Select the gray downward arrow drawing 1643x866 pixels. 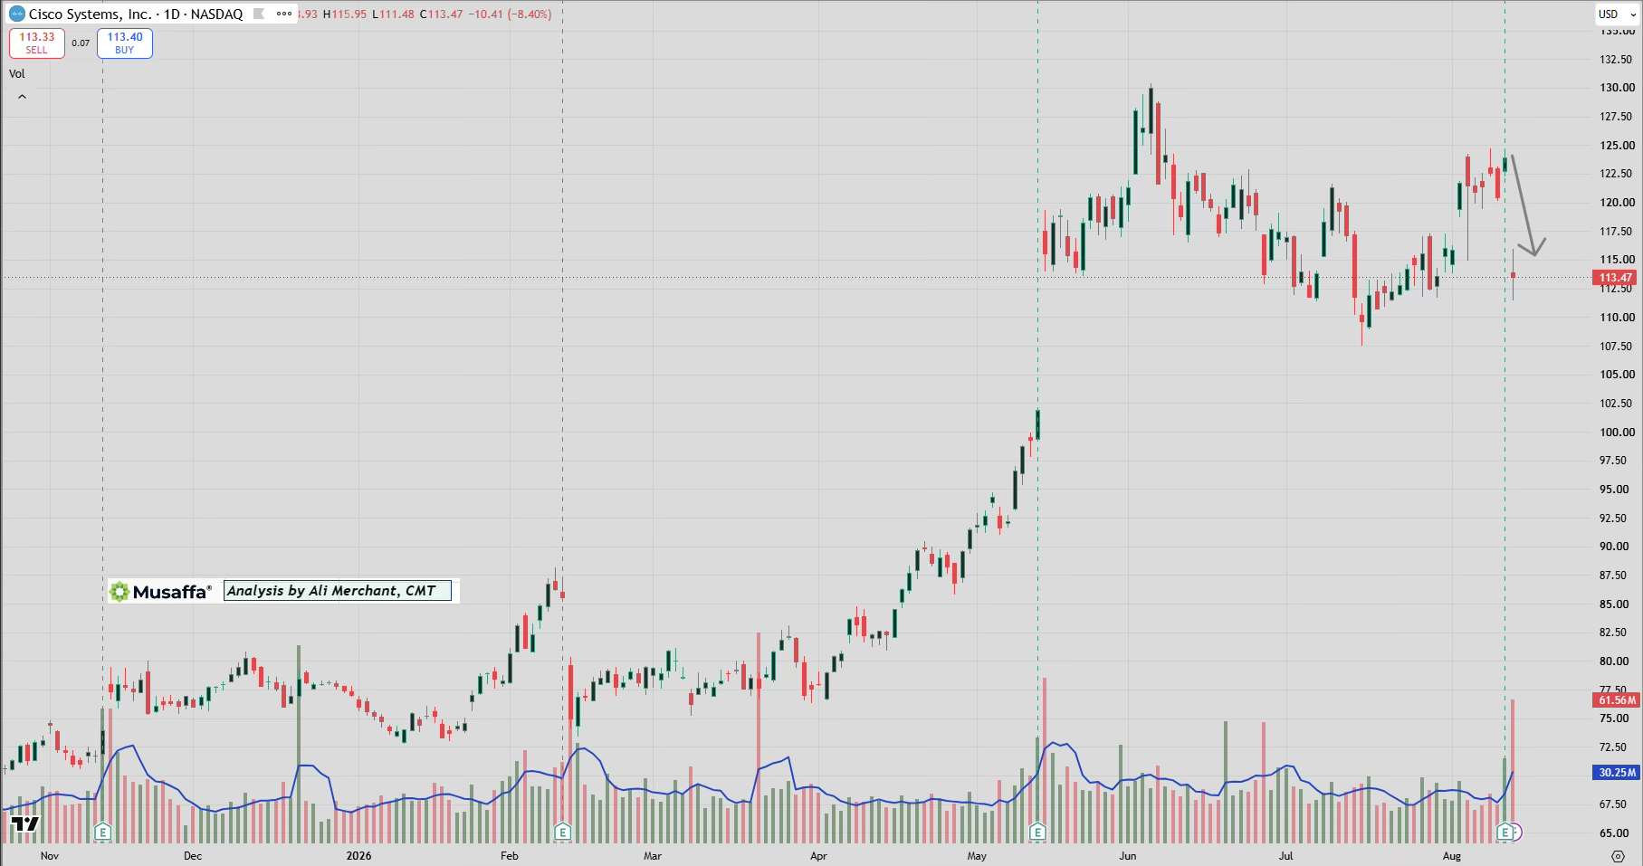pos(1528,205)
